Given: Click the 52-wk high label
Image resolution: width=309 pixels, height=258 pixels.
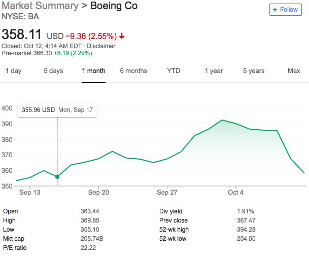Looking at the screenshot, I should pos(174,230).
